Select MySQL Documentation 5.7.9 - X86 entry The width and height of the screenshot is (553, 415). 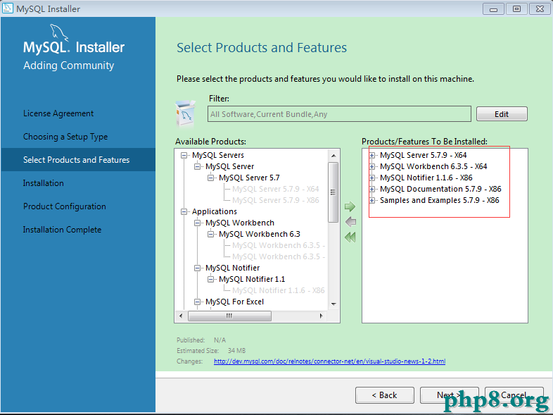pyautogui.click(x=440, y=190)
